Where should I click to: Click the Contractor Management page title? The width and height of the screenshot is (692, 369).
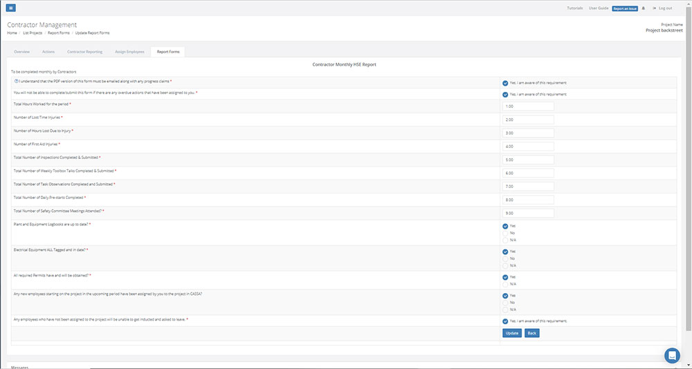pos(42,25)
